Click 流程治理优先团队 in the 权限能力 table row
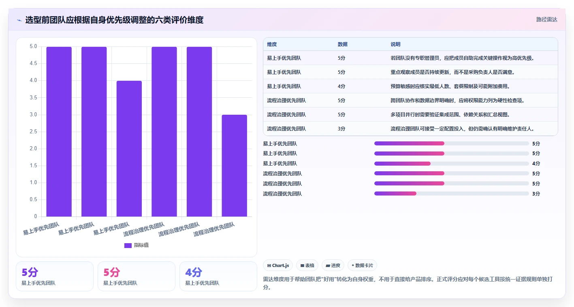This screenshot has height=307, width=574. pyautogui.click(x=286, y=100)
